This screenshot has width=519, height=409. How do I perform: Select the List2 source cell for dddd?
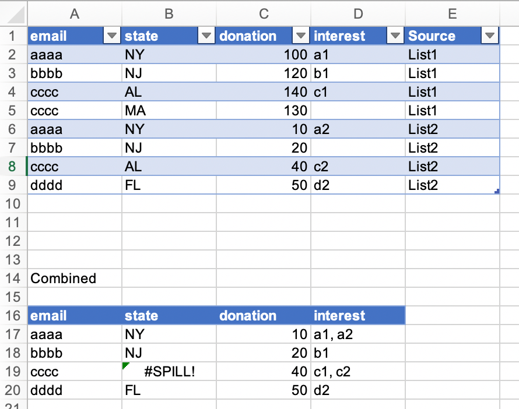point(452,185)
